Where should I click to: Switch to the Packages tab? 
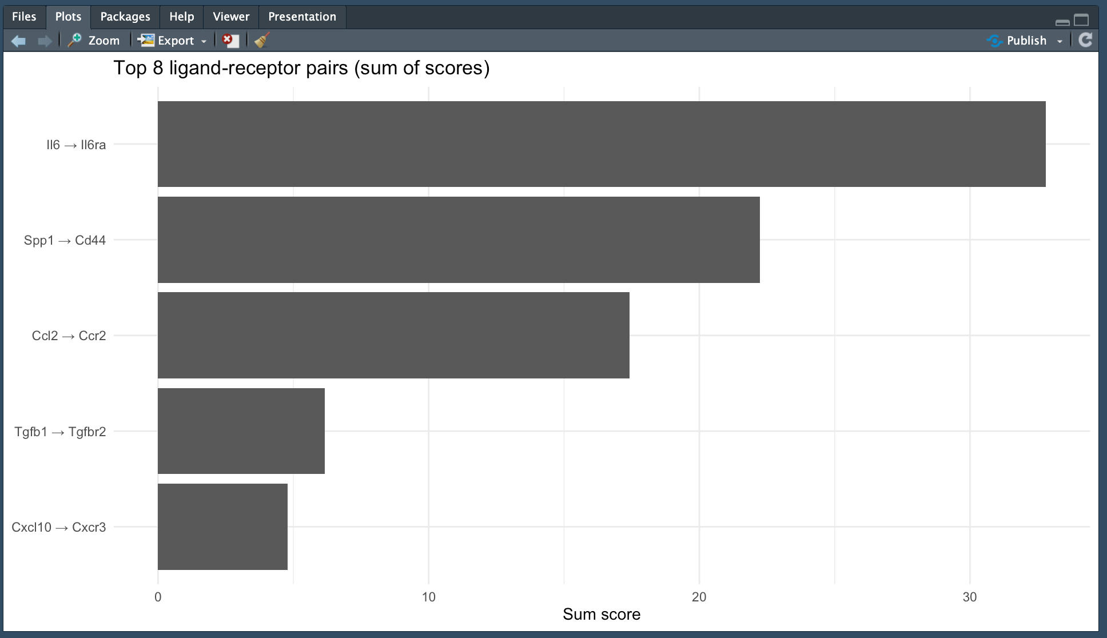(125, 17)
